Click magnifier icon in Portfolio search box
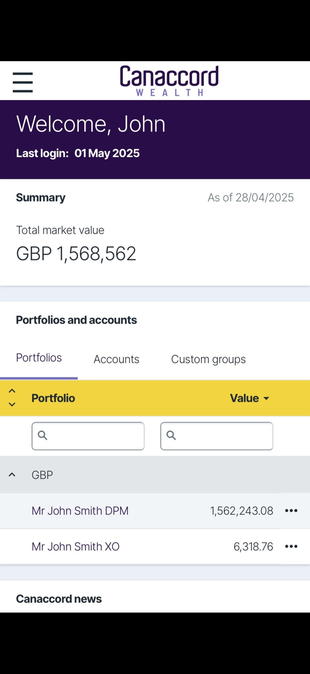Viewport: 310px width, 674px height. (43, 436)
